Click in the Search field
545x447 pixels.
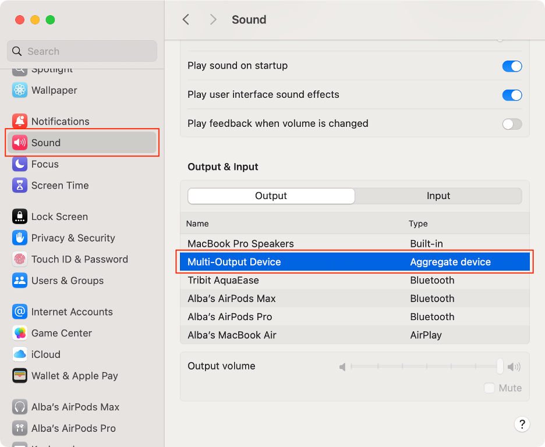click(82, 51)
